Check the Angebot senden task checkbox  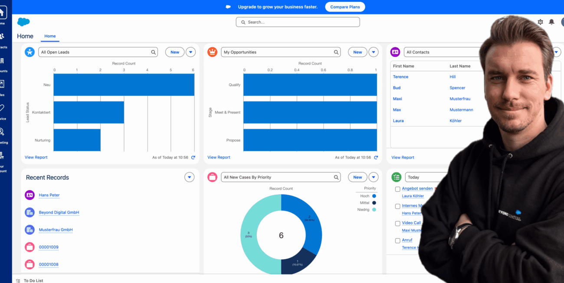point(397,189)
